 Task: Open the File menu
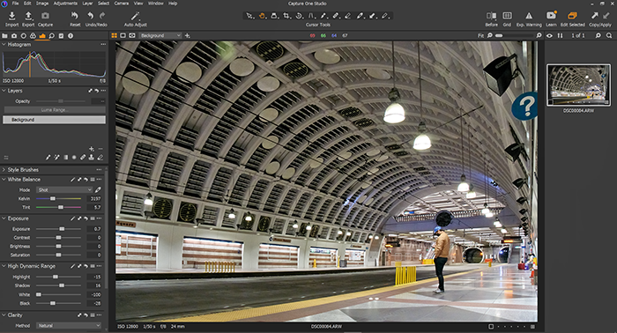[x=15, y=4]
